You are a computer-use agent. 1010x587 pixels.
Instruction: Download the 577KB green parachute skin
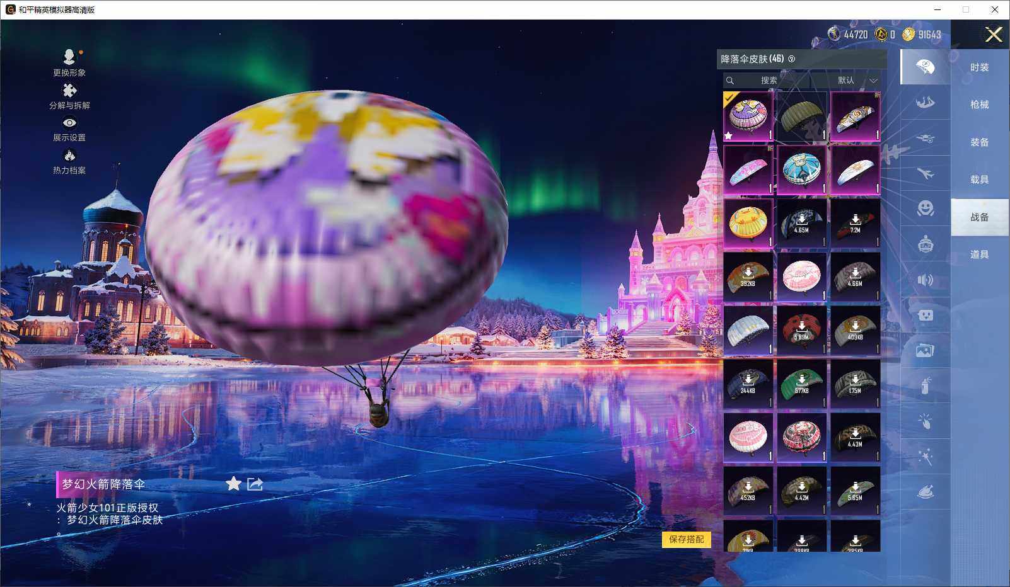801,384
